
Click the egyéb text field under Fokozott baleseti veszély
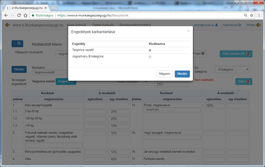tap(53, 145)
